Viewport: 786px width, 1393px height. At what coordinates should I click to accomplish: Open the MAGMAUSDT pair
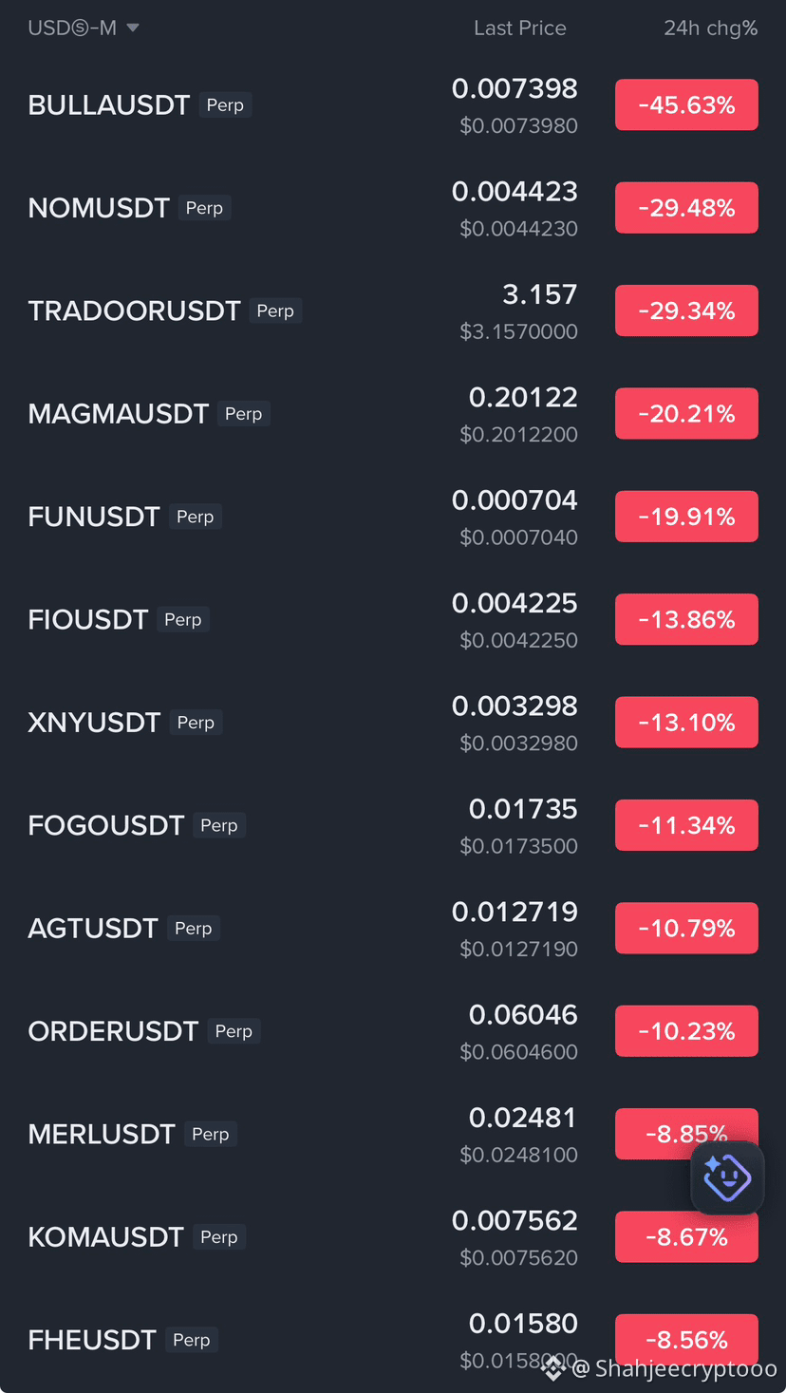393,414
